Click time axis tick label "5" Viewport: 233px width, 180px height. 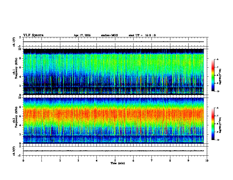click(x=115, y=161)
